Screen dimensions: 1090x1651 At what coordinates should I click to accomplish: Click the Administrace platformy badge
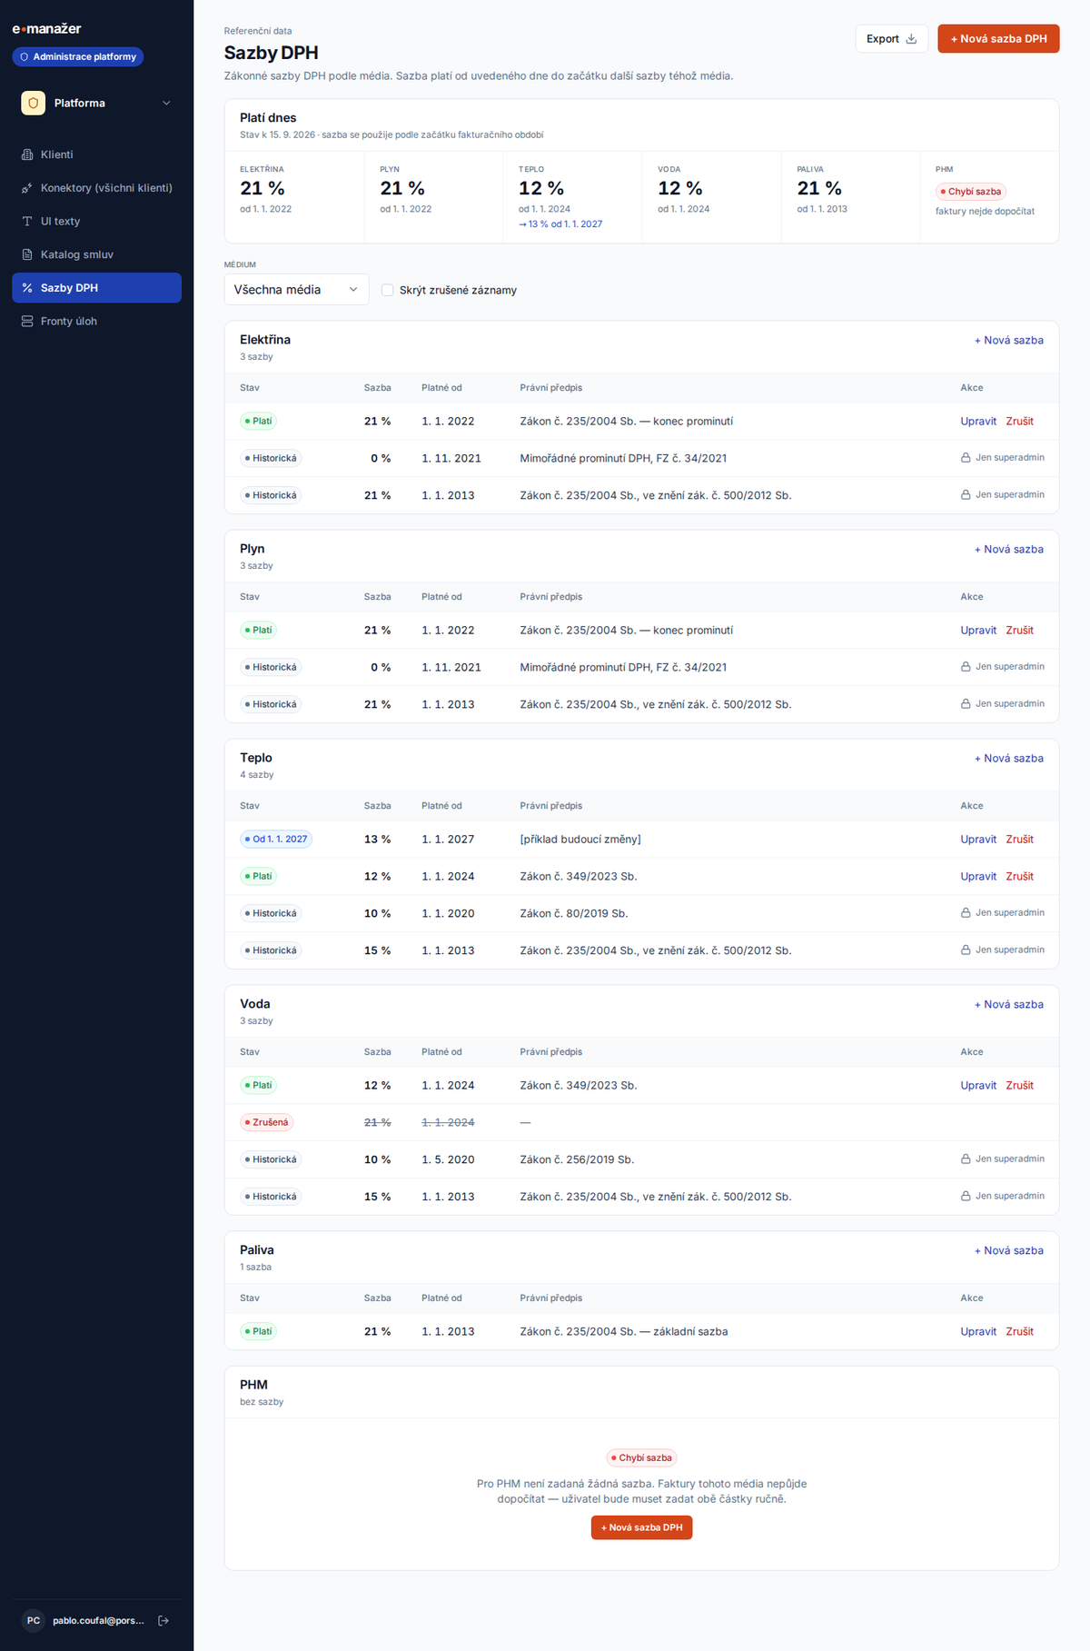click(78, 57)
